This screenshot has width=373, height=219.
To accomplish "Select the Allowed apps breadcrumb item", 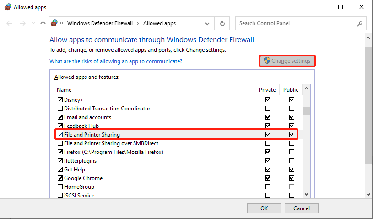I will [x=159, y=23].
